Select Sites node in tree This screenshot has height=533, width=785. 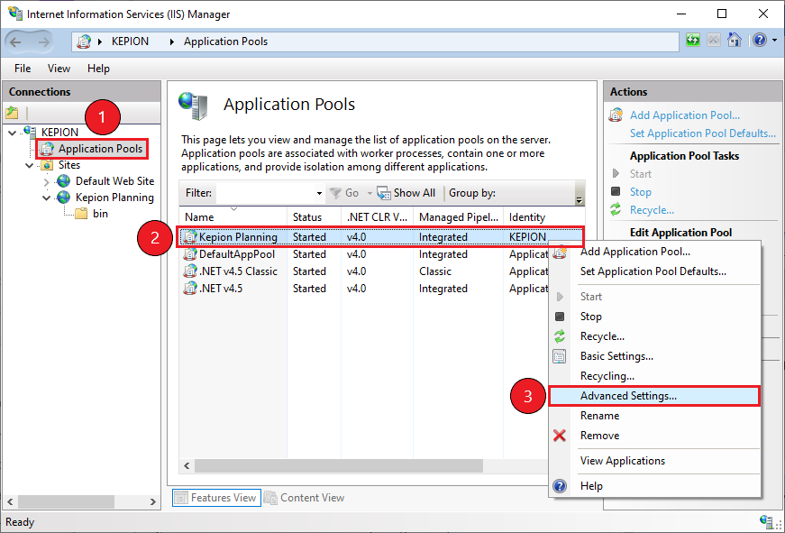[x=69, y=165]
